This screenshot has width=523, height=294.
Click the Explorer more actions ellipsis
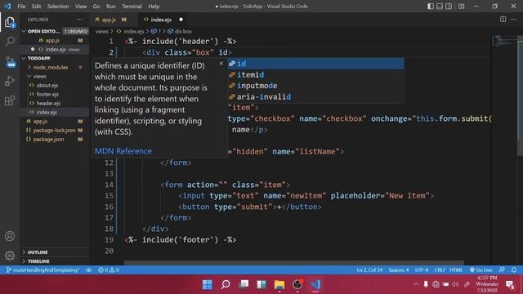(x=80, y=20)
